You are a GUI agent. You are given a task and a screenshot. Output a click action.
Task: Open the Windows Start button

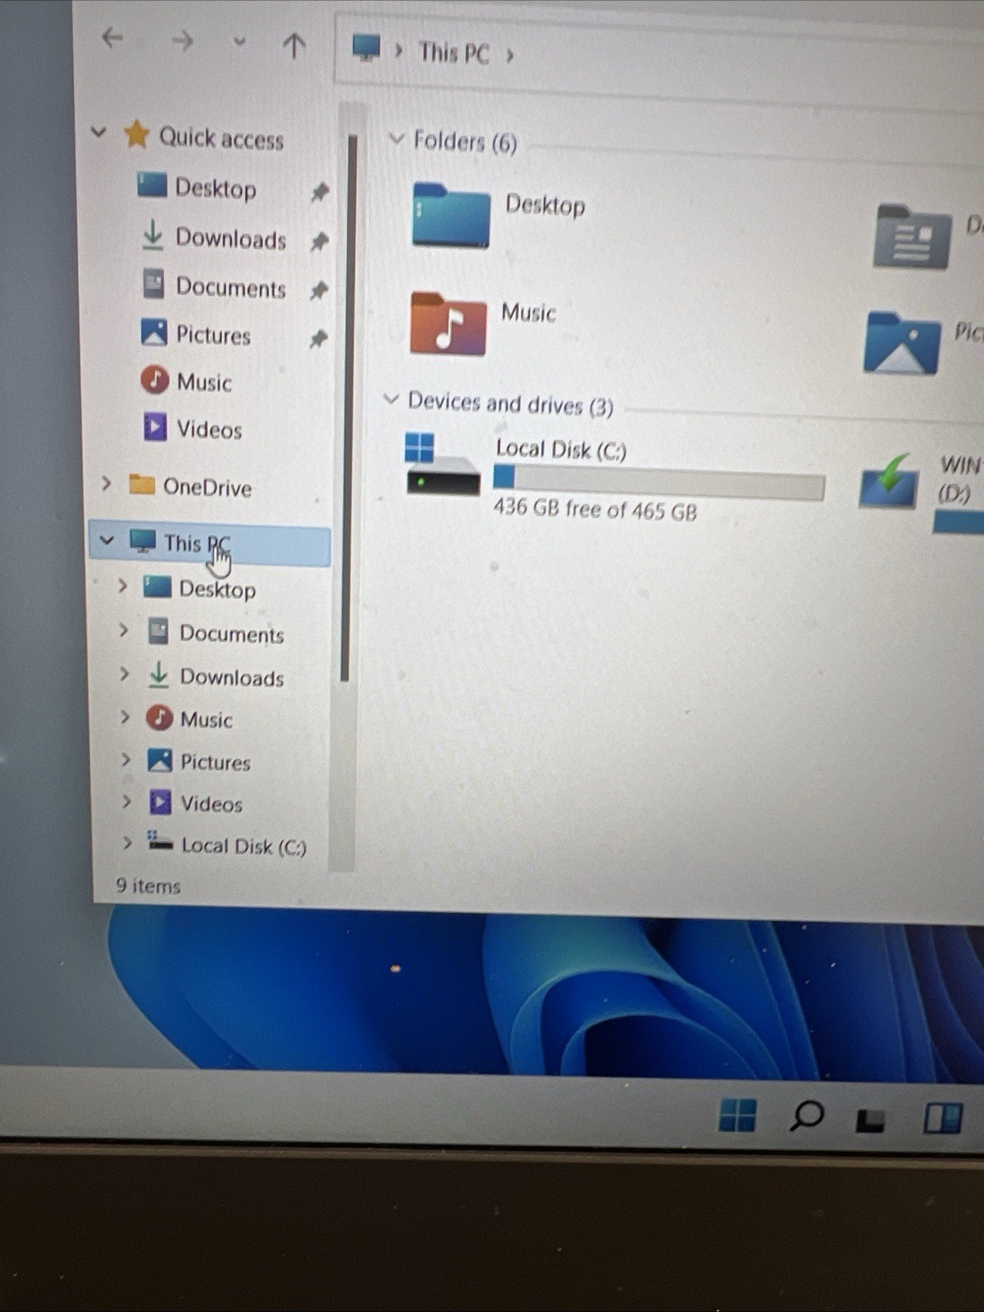(x=737, y=1115)
